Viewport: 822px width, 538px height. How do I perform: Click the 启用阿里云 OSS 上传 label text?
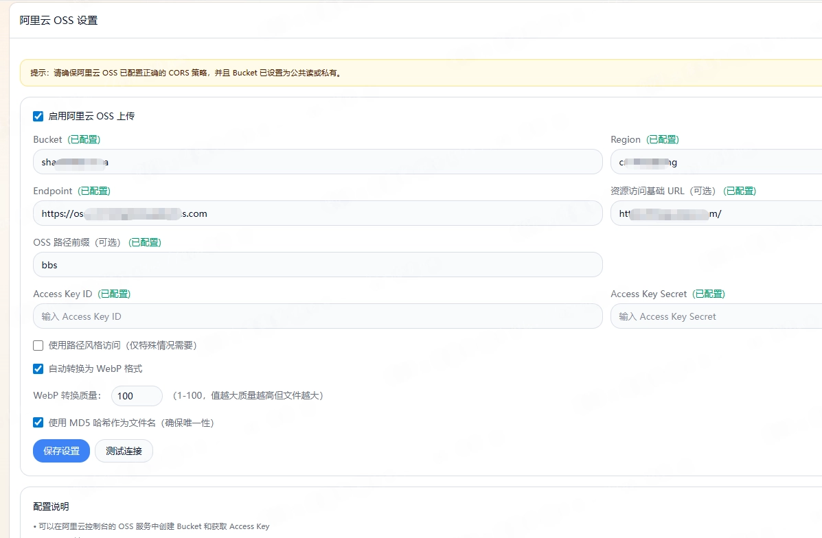(x=92, y=116)
